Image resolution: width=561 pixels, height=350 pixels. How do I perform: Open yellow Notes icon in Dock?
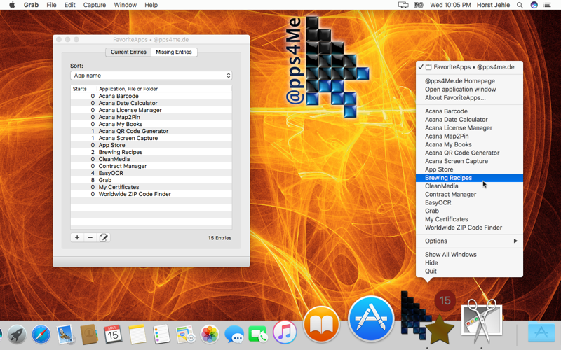(x=137, y=335)
